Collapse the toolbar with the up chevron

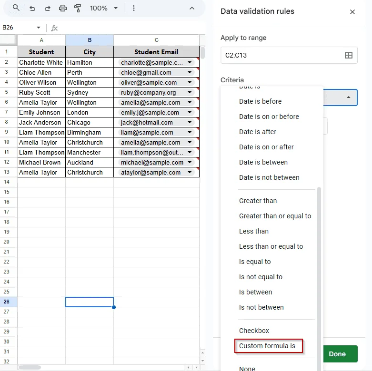pos(192,8)
